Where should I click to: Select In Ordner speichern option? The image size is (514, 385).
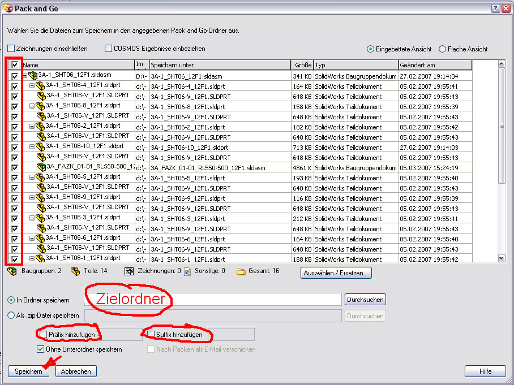11,300
